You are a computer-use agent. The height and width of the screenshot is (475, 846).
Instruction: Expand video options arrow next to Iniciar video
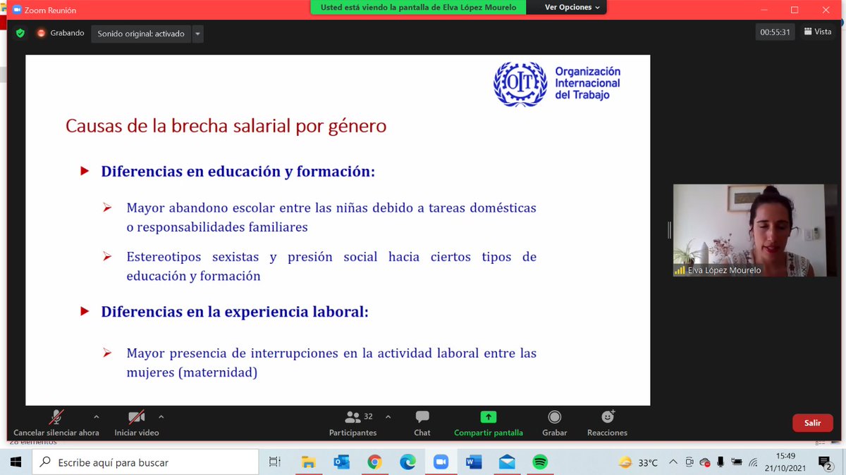coord(161,417)
